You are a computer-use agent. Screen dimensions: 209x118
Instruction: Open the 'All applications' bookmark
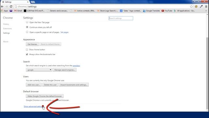click(185, 11)
